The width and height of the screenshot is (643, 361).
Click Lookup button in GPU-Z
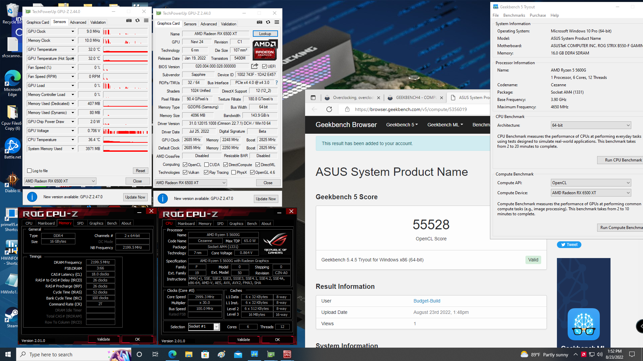[x=265, y=34]
